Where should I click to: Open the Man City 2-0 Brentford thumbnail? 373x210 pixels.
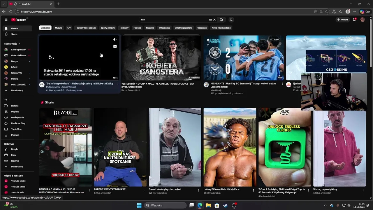tap(244, 58)
